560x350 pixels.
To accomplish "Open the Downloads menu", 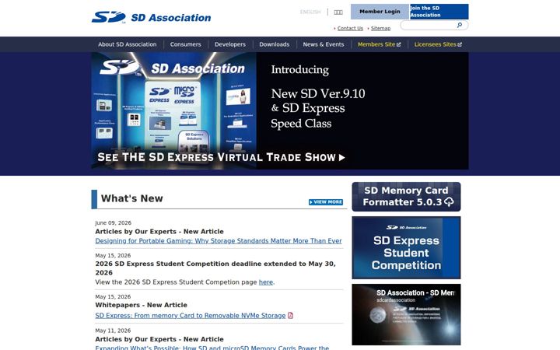I will [x=275, y=44].
